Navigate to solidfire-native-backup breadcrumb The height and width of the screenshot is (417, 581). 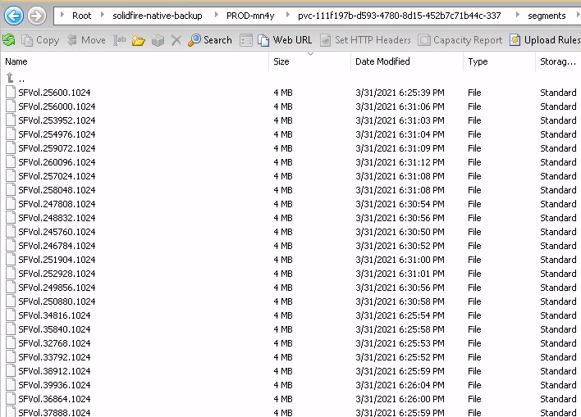(158, 16)
